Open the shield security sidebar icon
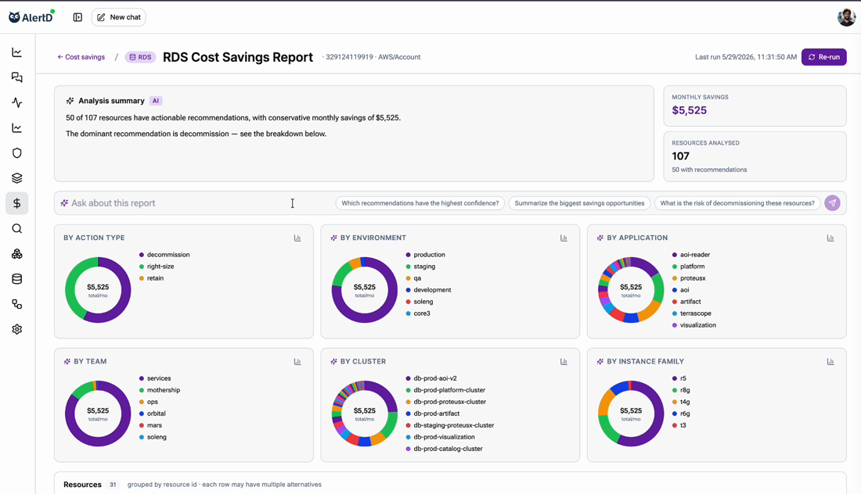 coord(17,153)
